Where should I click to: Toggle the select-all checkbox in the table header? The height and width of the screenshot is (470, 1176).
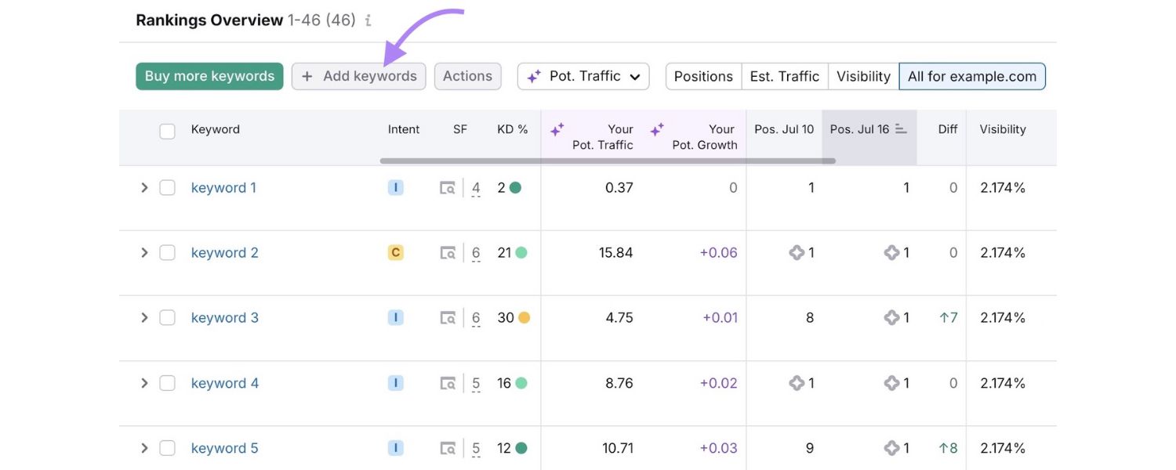167,131
